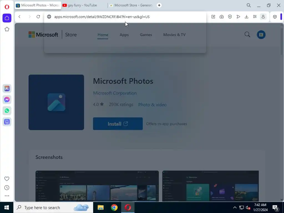Open File Explorer from taskbar
The width and height of the screenshot is (284, 213).
(100, 207)
